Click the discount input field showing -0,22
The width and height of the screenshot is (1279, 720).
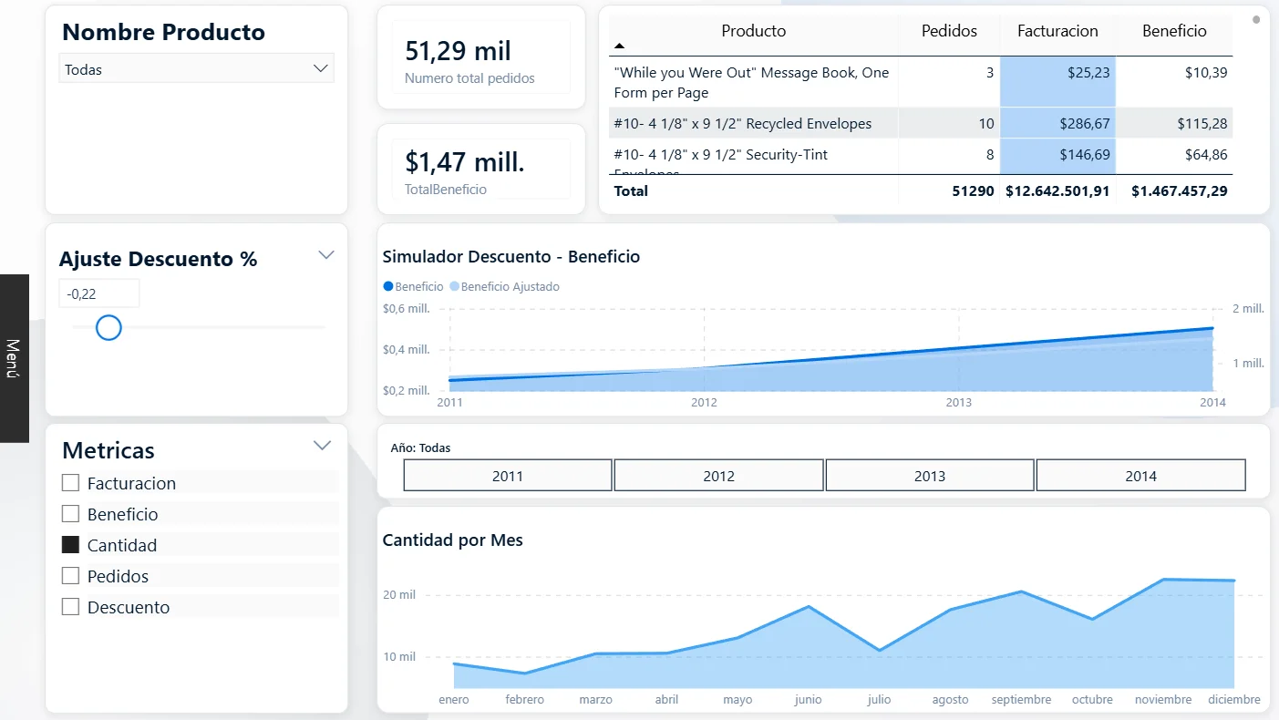tap(98, 293)
